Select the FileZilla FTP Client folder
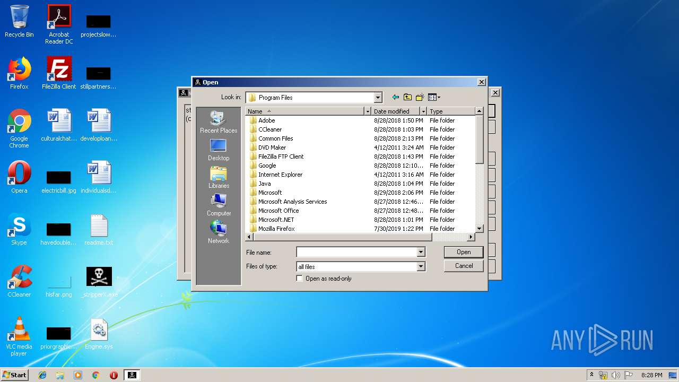679x382 pixels. (281, 157)
